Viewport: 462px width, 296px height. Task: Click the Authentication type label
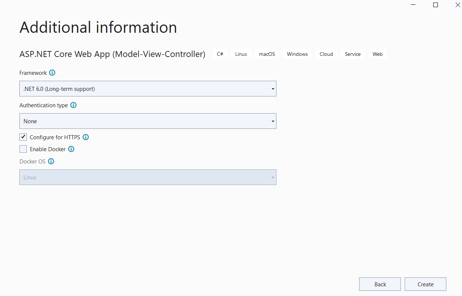[x=44, y=105]
